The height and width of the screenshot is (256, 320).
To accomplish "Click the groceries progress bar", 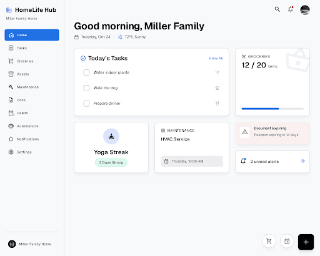I will click(x=272, y=109).
